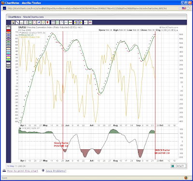The width and height of the screenshot is (193, 181).
Task: Pick the cyan color swatch
Action: click(8, 53)
